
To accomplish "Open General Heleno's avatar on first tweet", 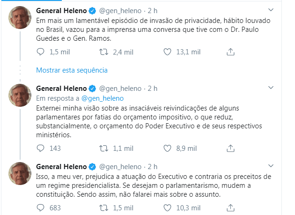I will click(x=21, y=19).
